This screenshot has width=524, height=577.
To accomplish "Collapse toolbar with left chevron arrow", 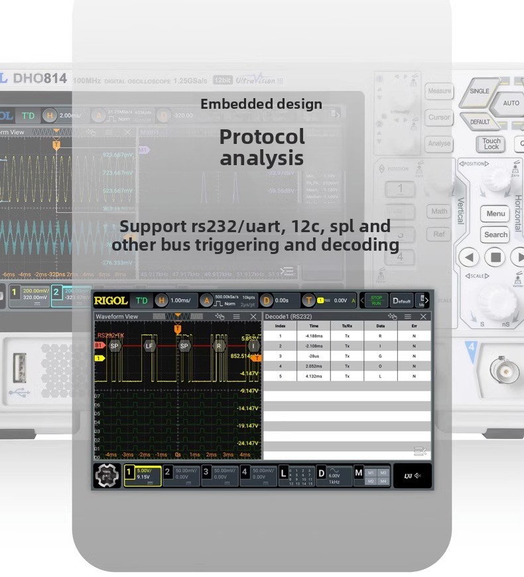I will (x=361, y=300).
